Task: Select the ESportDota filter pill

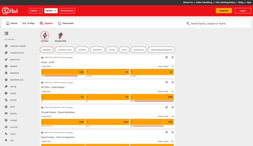Action: pos(139,50)
